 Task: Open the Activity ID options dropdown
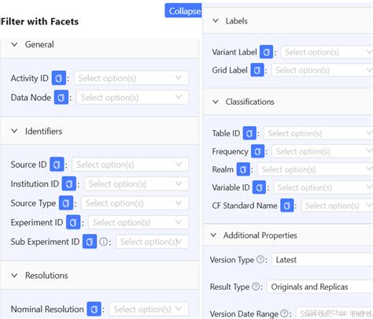point(131,78)
